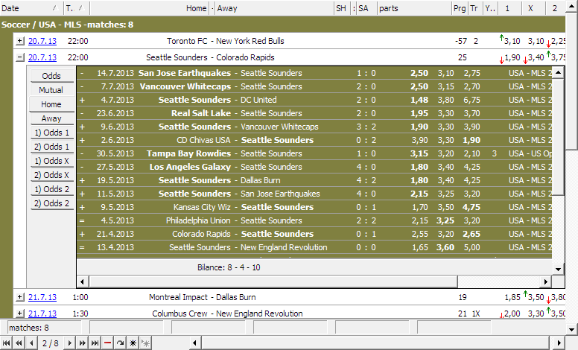Click the 2) Odds X button
578x350 pixels.
tap(51, 175)
